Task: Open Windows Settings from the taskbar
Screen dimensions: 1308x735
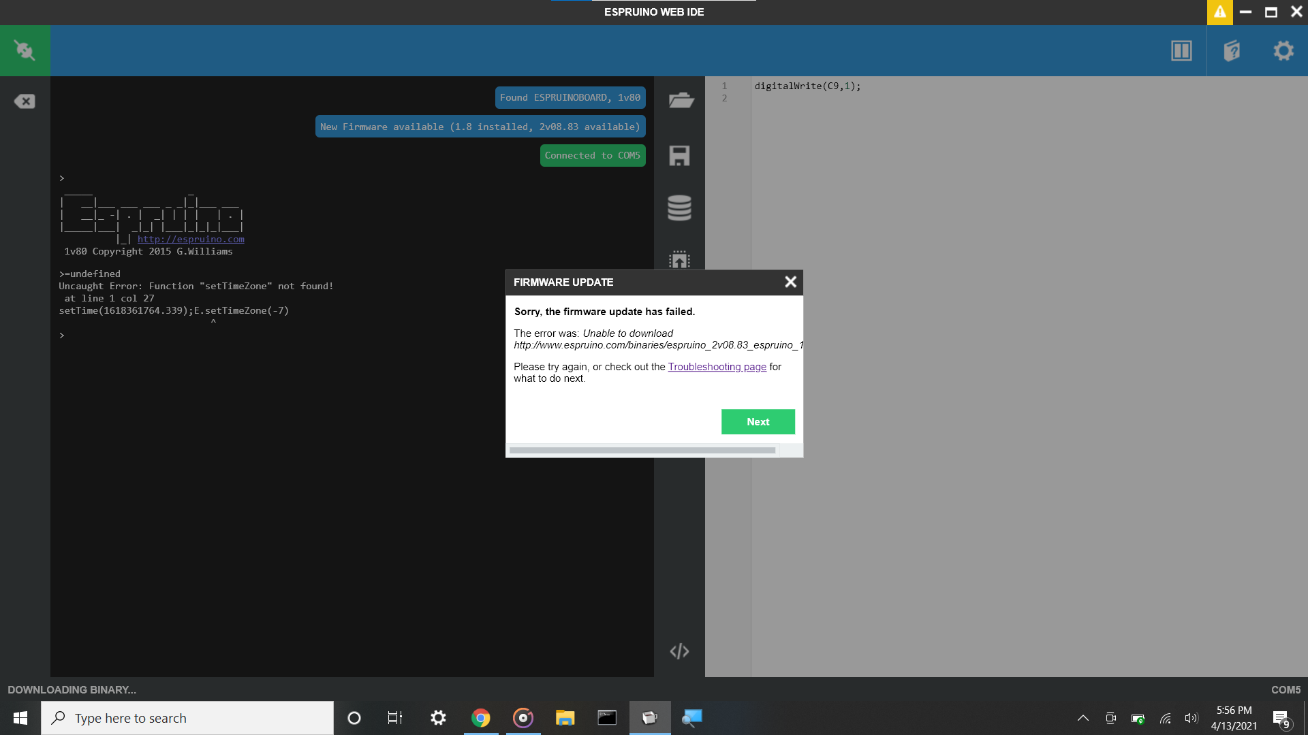Action: (438, 718)
